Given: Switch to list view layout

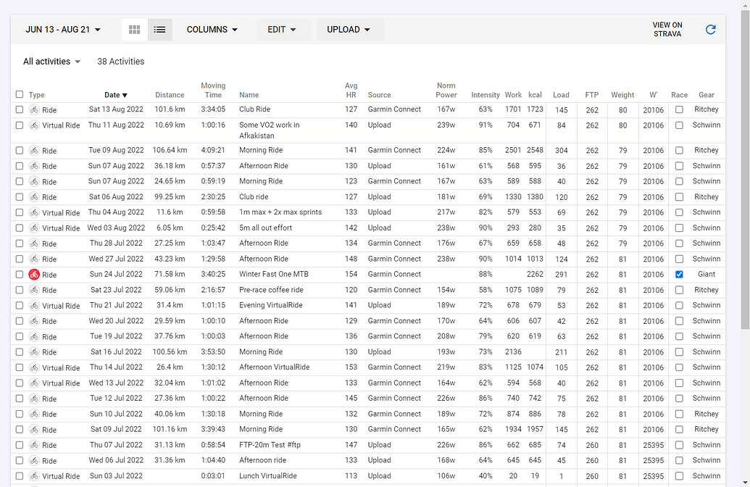Looking at the screenshot, I should (159, 30).
